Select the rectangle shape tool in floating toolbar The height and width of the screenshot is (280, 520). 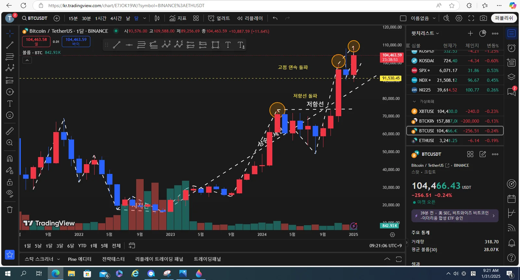[x=215, y=45]
